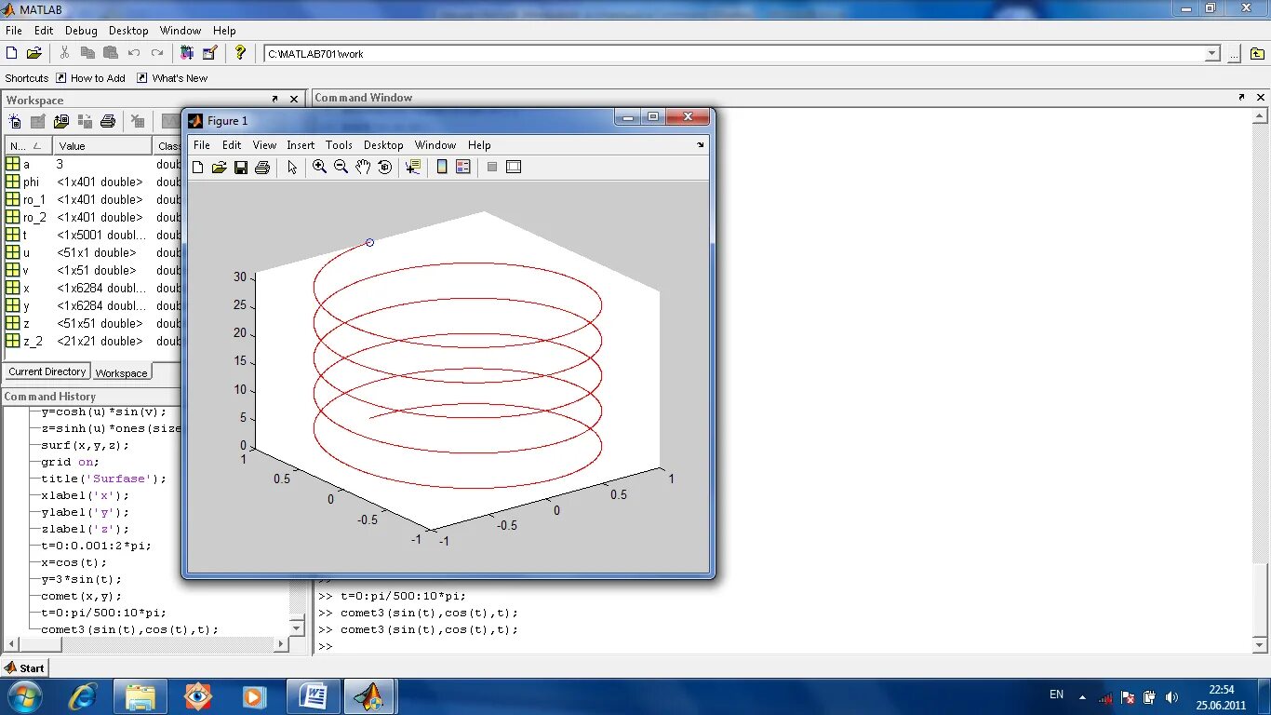This screenshot has width=1271, height=715.
Task: Click the current directory path field
Action: click(x=735, y=54)
